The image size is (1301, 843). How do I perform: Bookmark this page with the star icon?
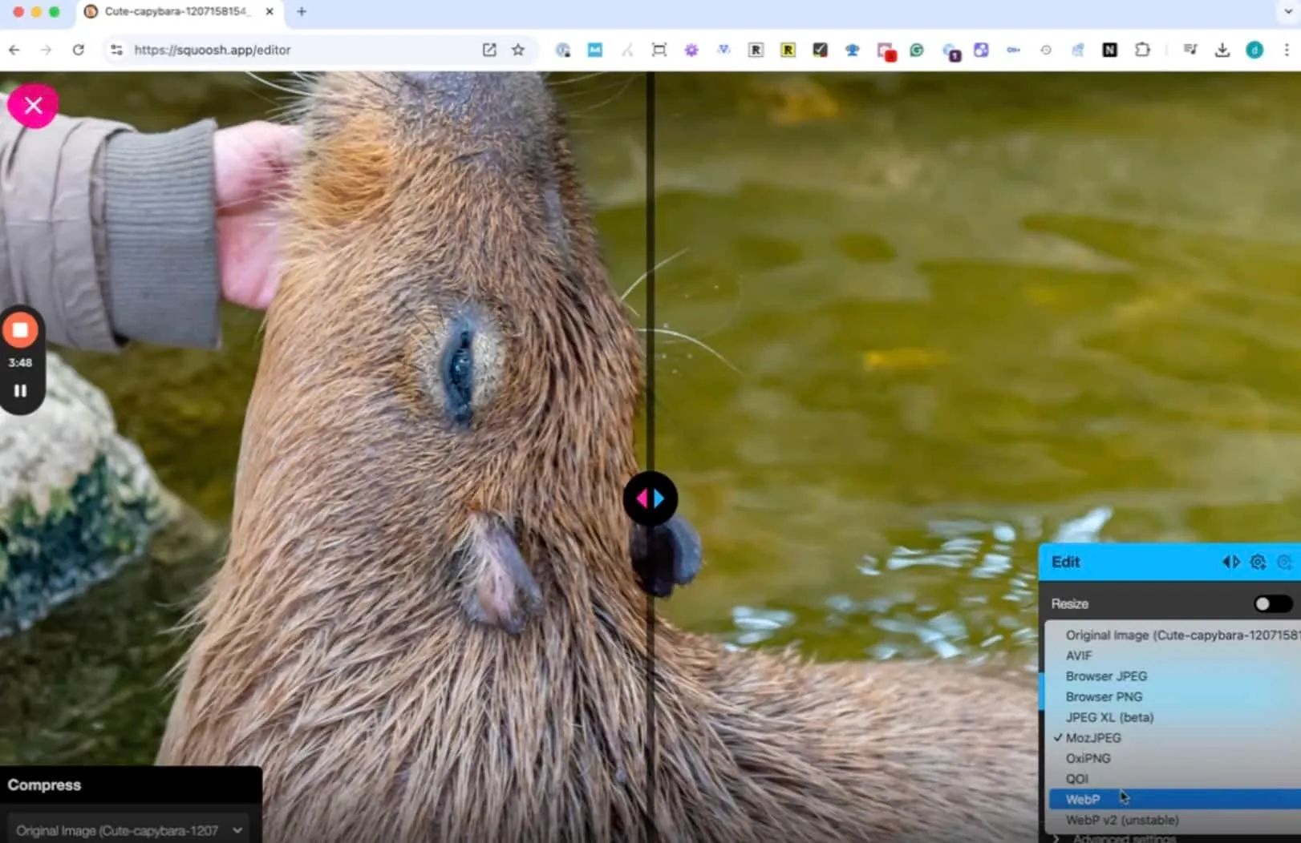(518, 50)
